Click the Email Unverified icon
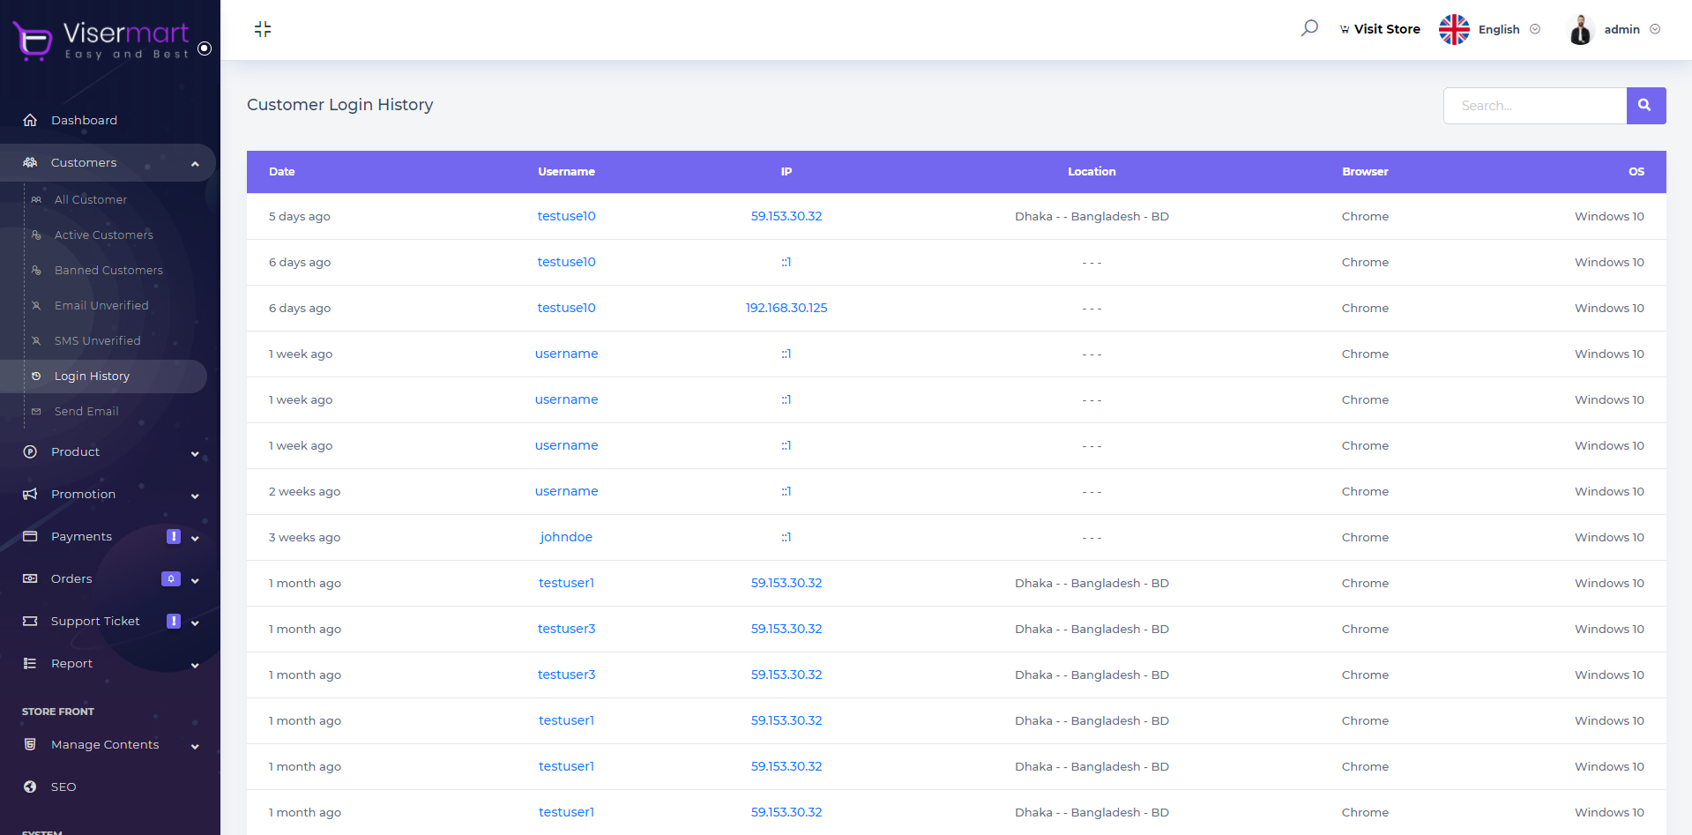This screenshot has width=1692, height=835. coord(36,305)
